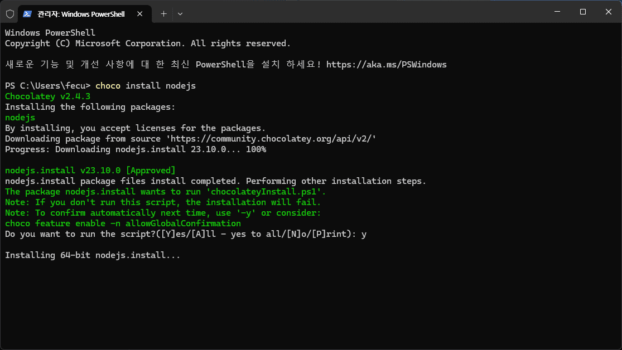
Task: Click the 'y' answer after script prompt
Action: point(364,234)
